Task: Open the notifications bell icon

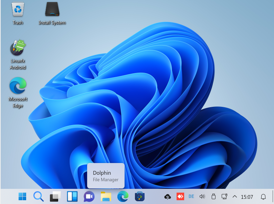Action: click(x=263, y=197)
